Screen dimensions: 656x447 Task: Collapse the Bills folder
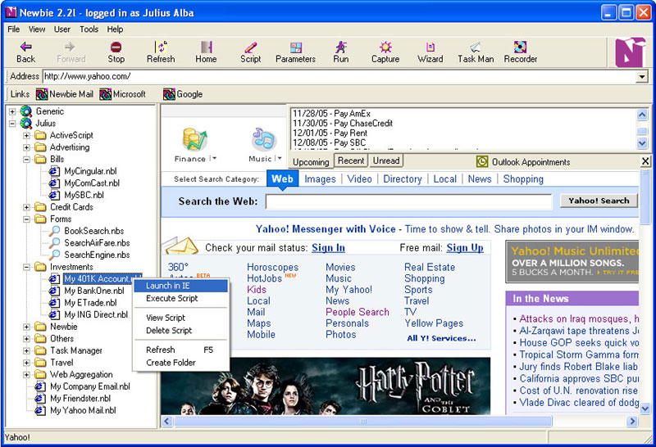pos(27,160)
